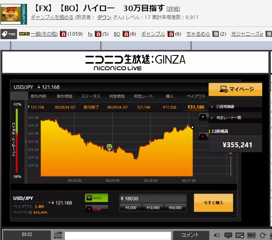Expand the 口座明細書 menu entry
Screen dimensions: 272x240
pos(235,107)
